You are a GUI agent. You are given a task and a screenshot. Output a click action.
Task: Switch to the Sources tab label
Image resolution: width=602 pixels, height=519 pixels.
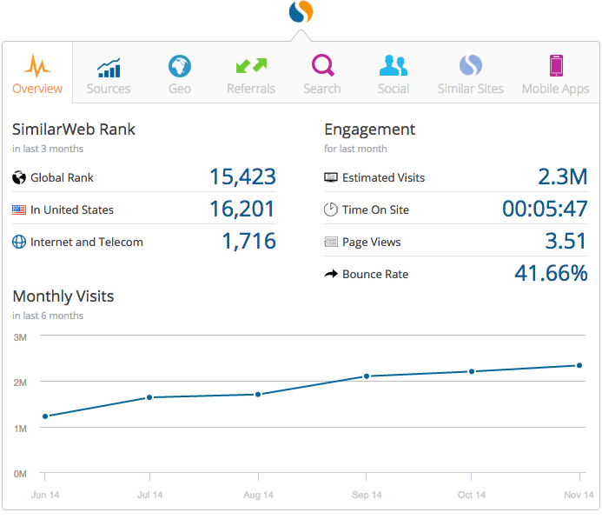[109, 89]
